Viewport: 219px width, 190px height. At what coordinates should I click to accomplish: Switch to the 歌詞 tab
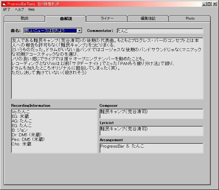tap(24, 18)
